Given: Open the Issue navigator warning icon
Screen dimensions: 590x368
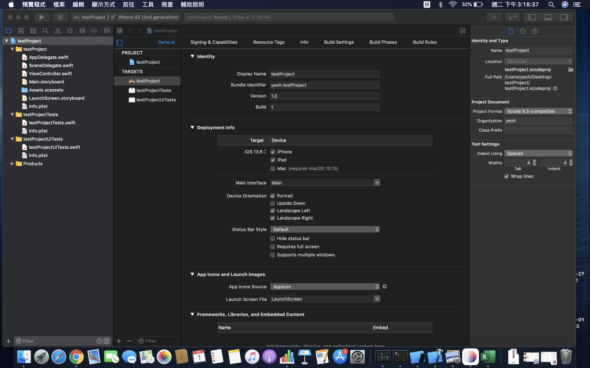Looking at the screenshot, I should pos(58,30).
